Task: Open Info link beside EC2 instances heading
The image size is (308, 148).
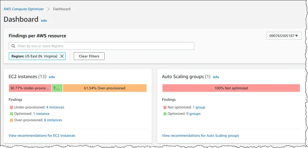Action: coord(52,77)
